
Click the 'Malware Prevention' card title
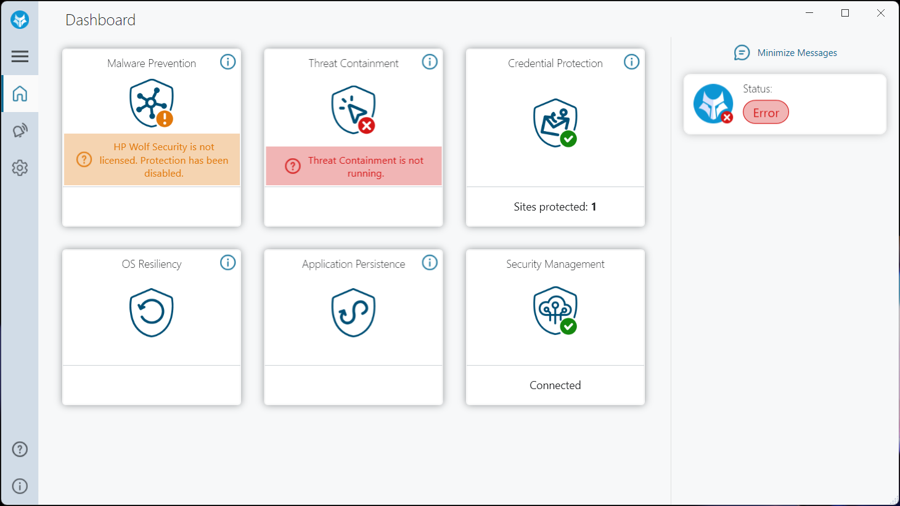[152, 63]
